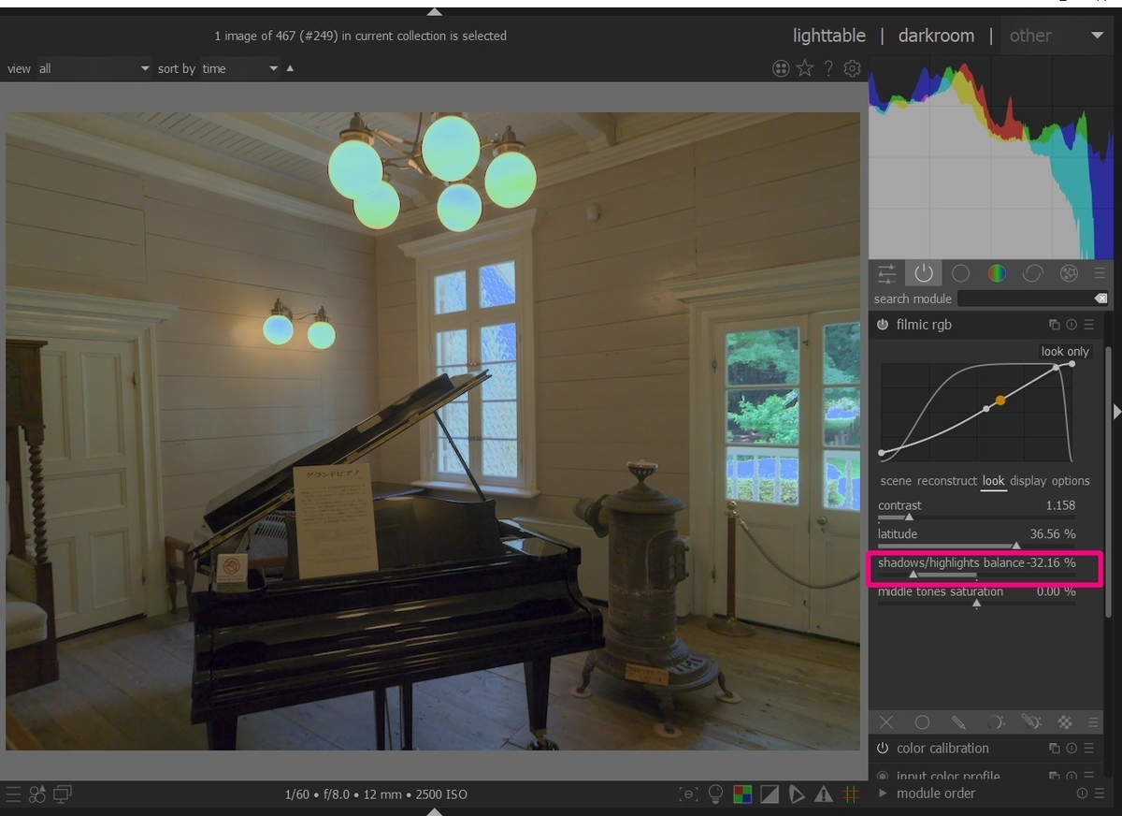1122x816 pixels.
Task: Open module order presets menu
Action: point(1099,794)
